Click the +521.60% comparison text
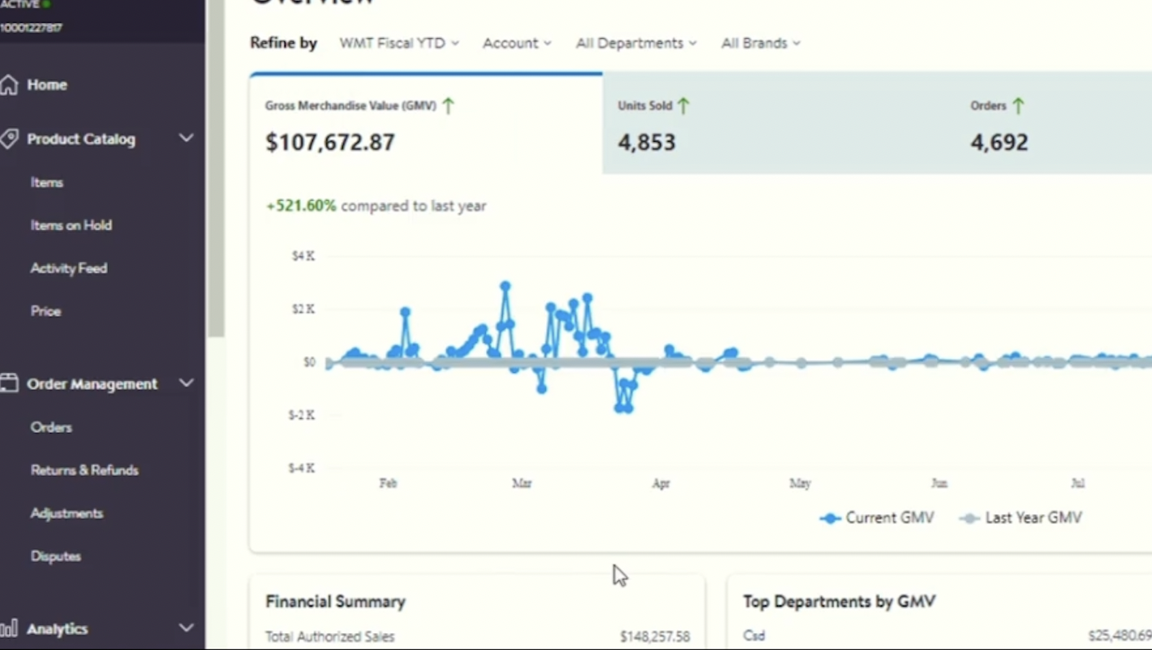1152x650 pixels. (376, 206)
